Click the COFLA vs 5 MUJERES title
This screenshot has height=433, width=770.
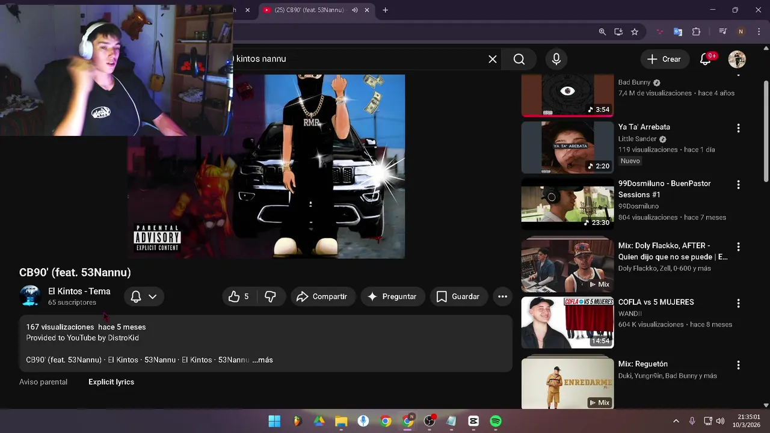(x=656, y=302)
